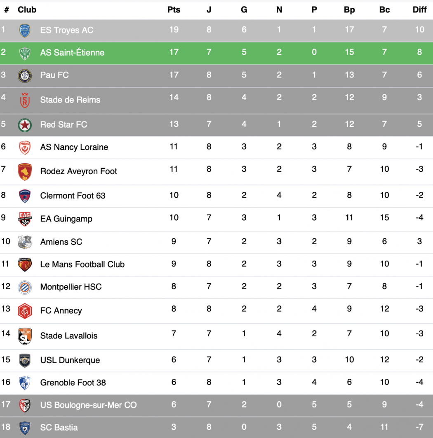Open Clermont Foot 63 team link
433x438 pixels.
point(73,196)
